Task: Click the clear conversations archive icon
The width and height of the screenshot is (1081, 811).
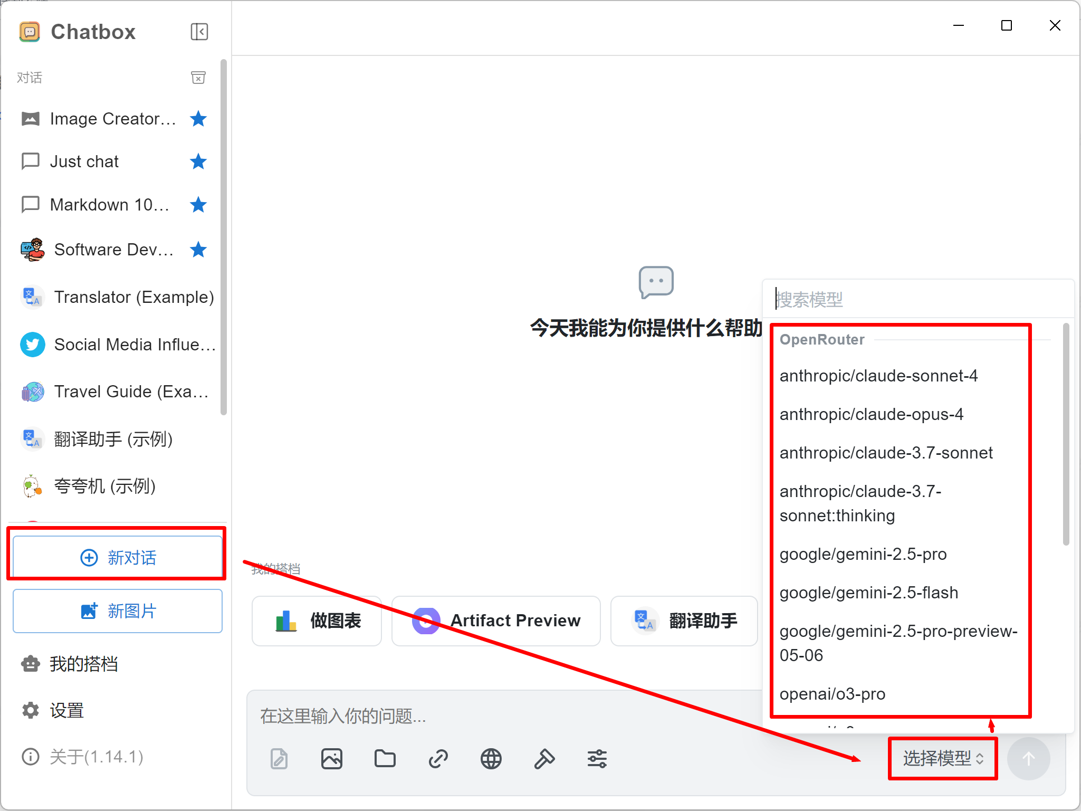Action: pos(198,78)
